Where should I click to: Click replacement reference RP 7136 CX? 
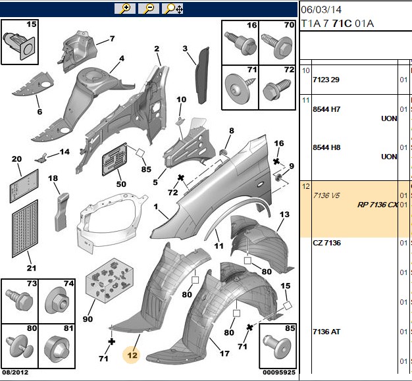click(x=377, y=205)
